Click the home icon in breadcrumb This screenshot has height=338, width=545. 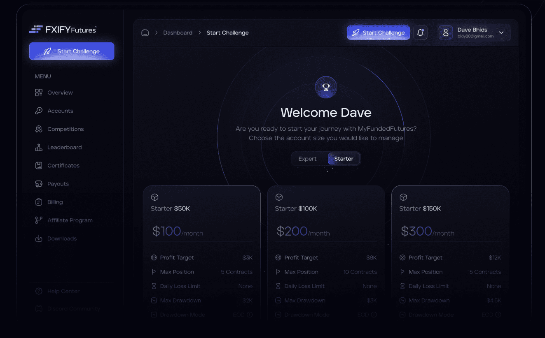click(x=145, y=33)
